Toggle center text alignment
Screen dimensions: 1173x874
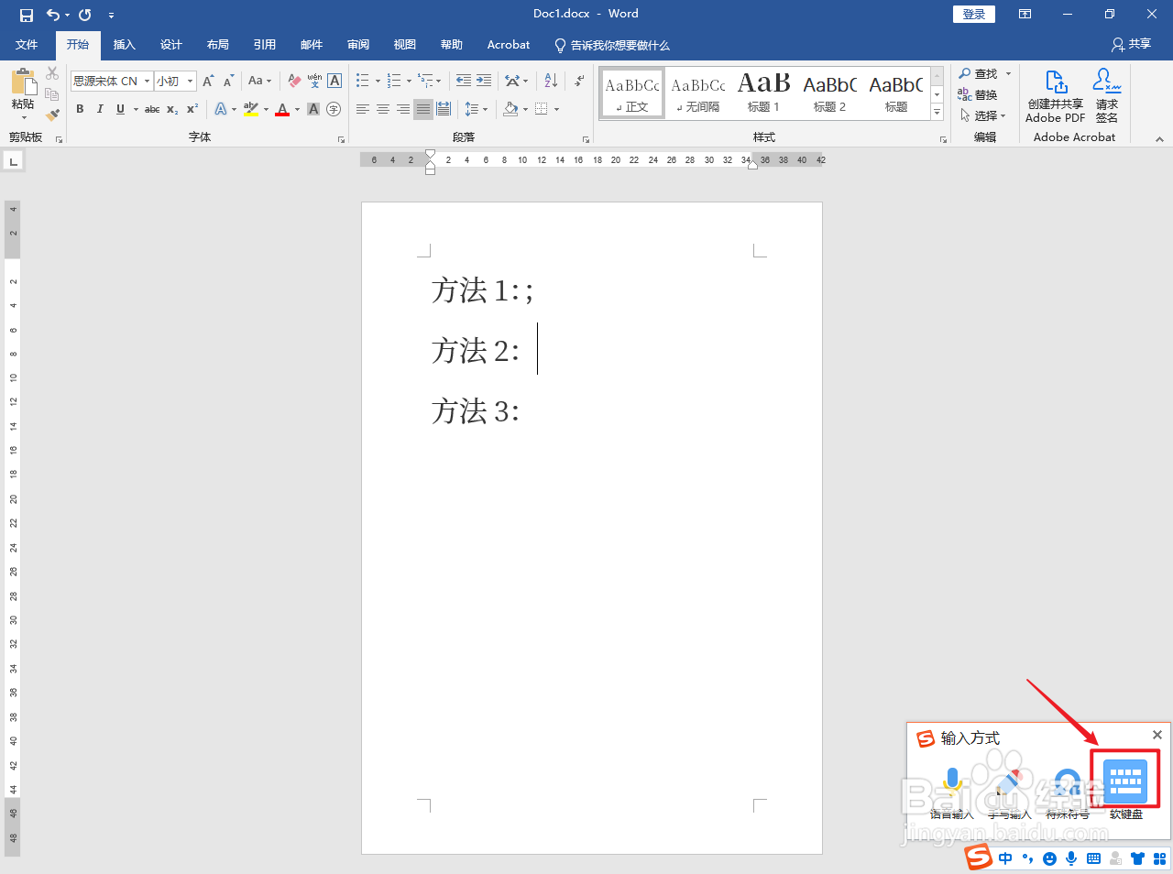(x=383, y=109)
